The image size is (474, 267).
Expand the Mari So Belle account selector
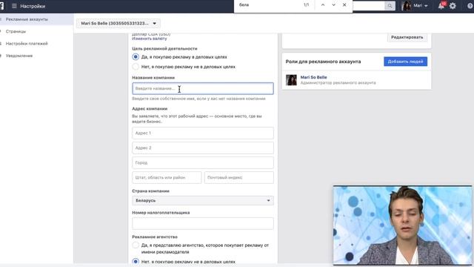(118, 23)
